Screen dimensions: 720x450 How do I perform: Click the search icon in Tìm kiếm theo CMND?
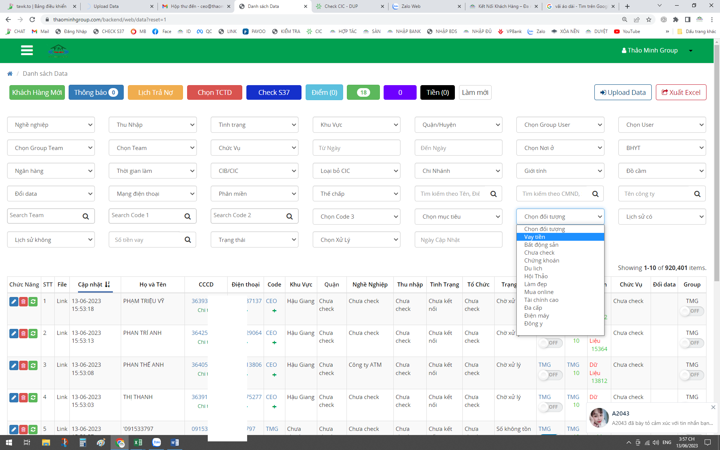click(595, 194)
